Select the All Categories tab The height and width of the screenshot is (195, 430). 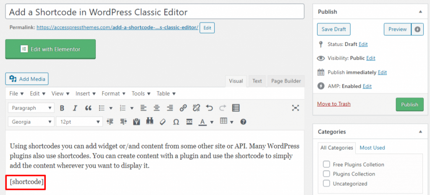(x=337, y=148)
